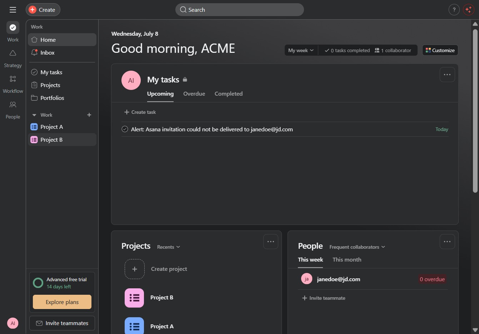Open Project A in sidebar
479x334 pixels.
click(x=62, y=127)
